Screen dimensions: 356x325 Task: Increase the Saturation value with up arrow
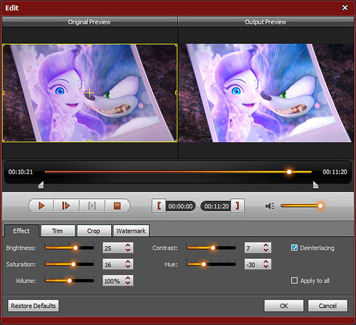pos(128,262)
